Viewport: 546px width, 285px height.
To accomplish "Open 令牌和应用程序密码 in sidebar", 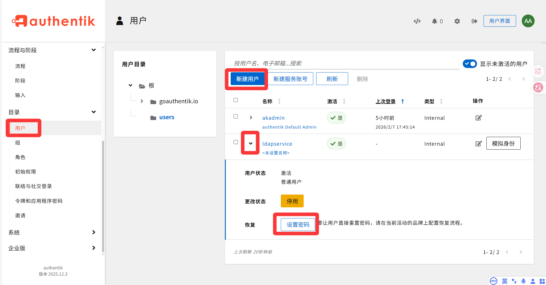I will pos(39,201).
